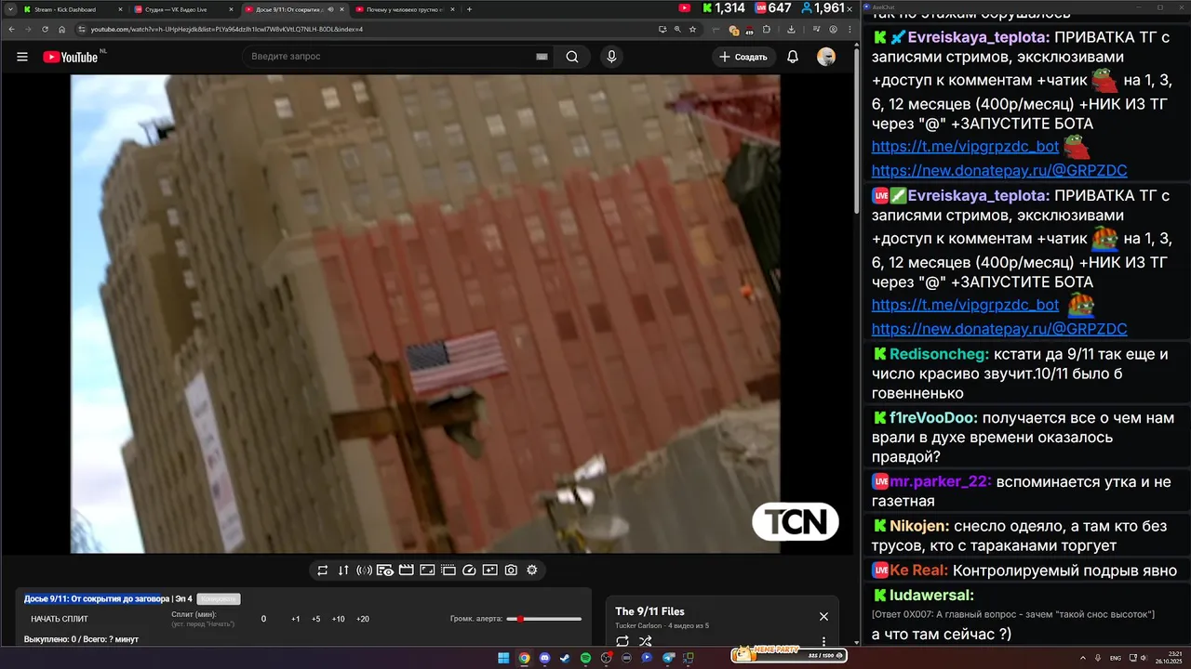
Task: Open the playback speed gauge icon
Action: tap(469, 571)
